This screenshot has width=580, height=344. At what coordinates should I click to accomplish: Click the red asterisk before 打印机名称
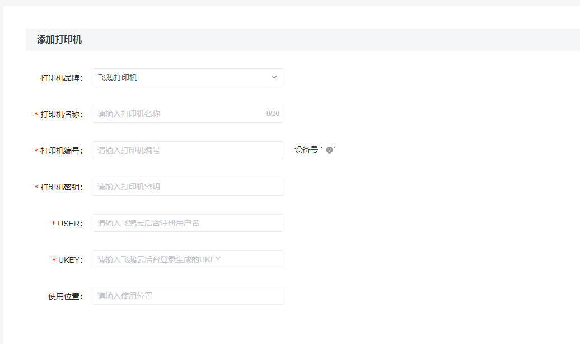(36, 115)
